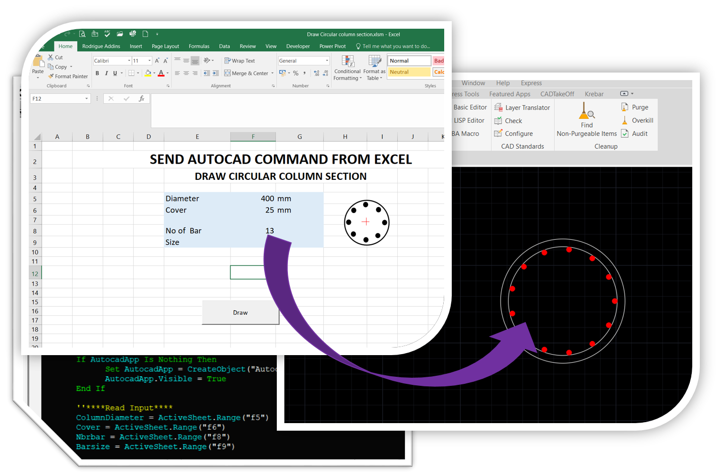The image size is (721, 475).
Task: Click the Paste clipboard icon
Action: tap(38, 61)
